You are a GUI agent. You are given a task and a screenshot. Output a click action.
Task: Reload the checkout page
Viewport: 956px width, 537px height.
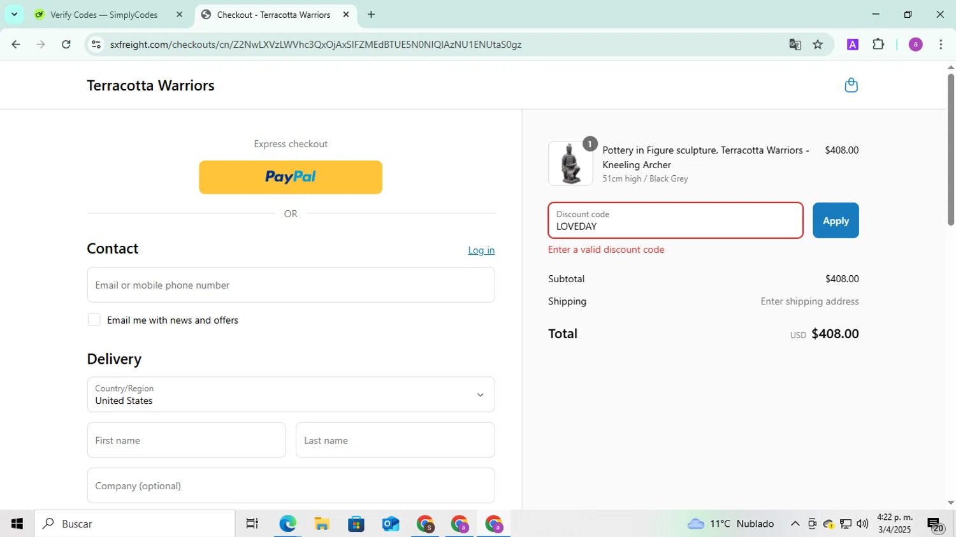tap(66, 45)
